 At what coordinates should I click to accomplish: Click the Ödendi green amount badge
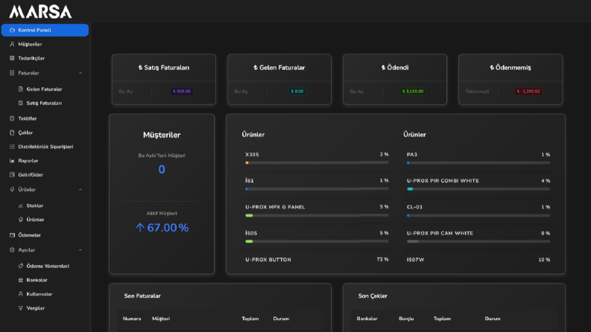[x=413, y=92]
